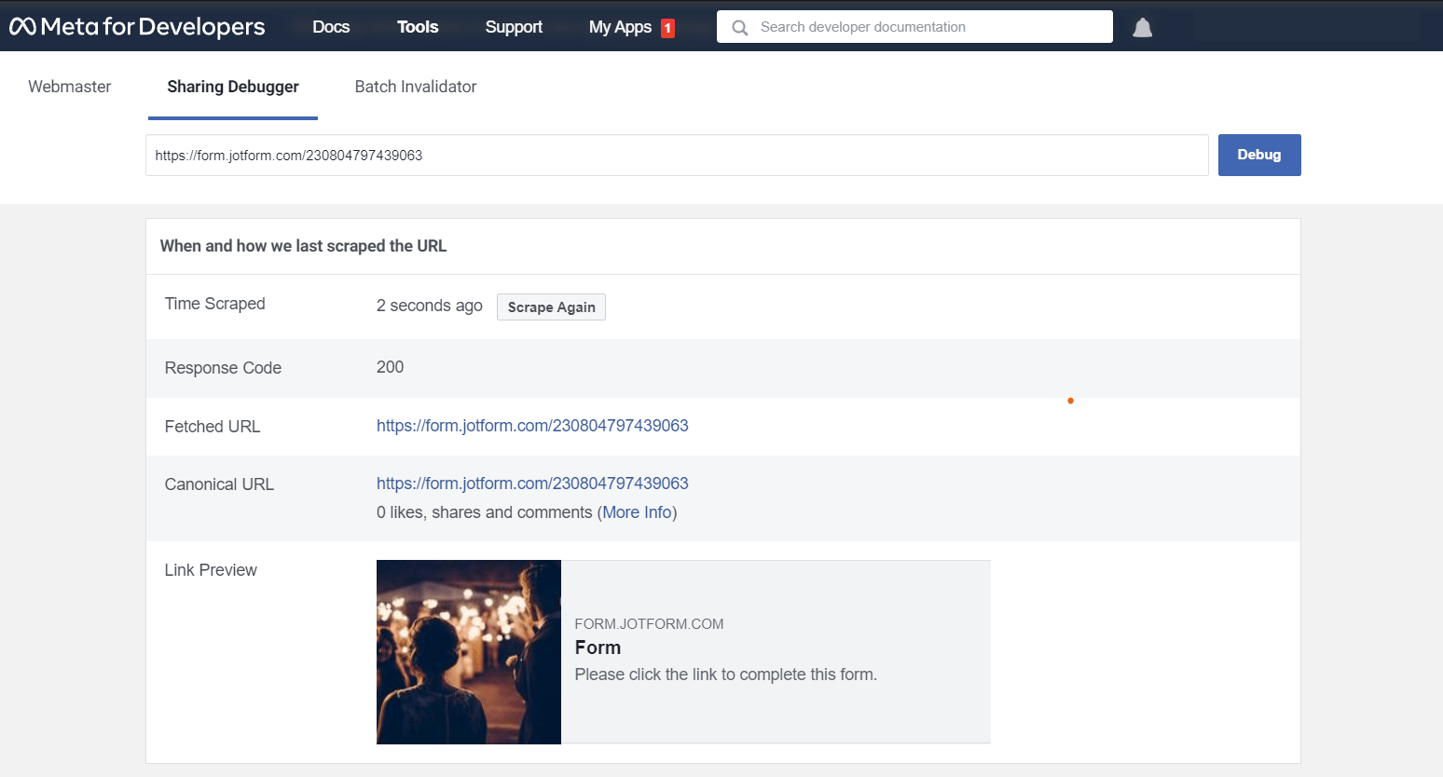Click the preview description "Please click the link"

pos(726,675)
